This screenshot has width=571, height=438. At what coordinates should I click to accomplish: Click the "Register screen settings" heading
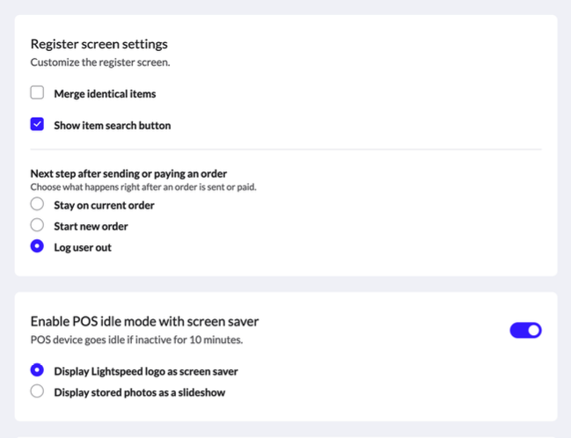coord(99,44)
